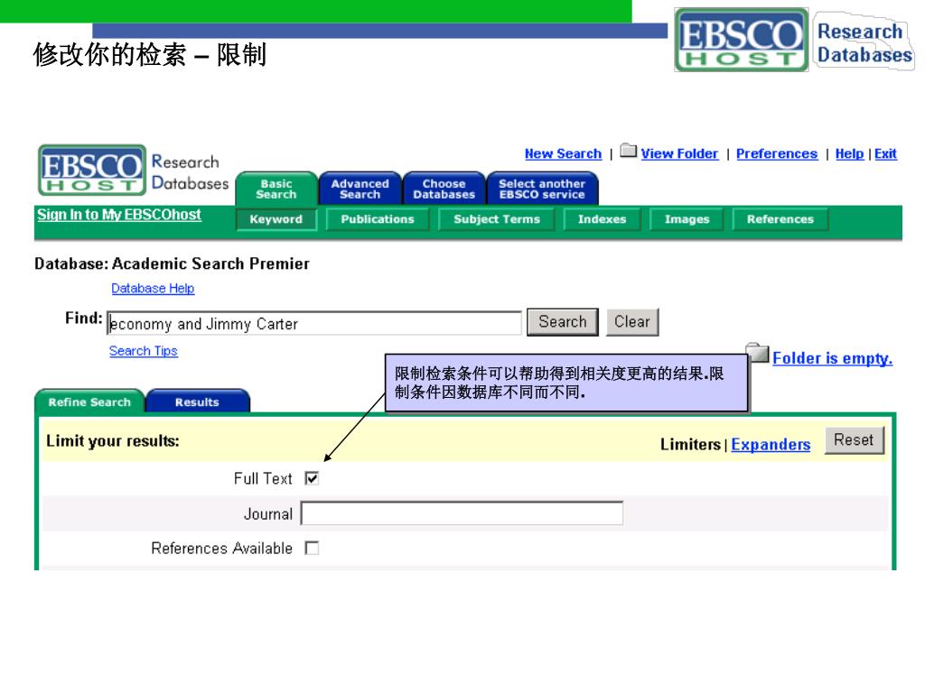Open the Indexes sub-tab
This screenshot has width=925, height=693.
[x=602, y=219]
